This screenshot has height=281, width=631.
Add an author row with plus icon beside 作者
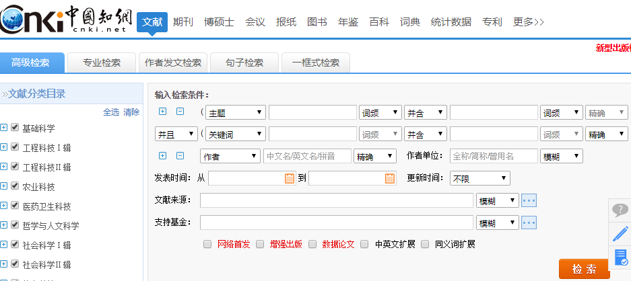(162, 155)
